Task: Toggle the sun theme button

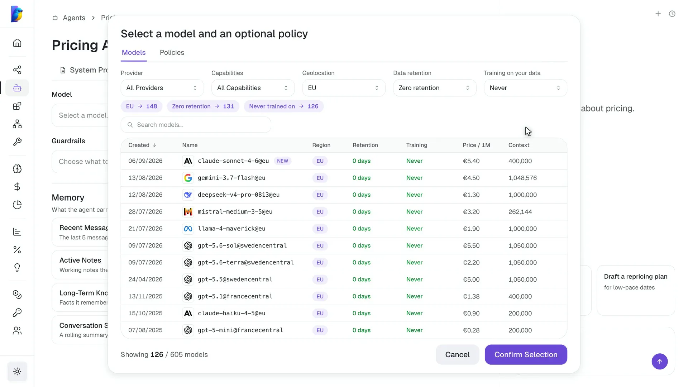Action: tap(17, 372)
